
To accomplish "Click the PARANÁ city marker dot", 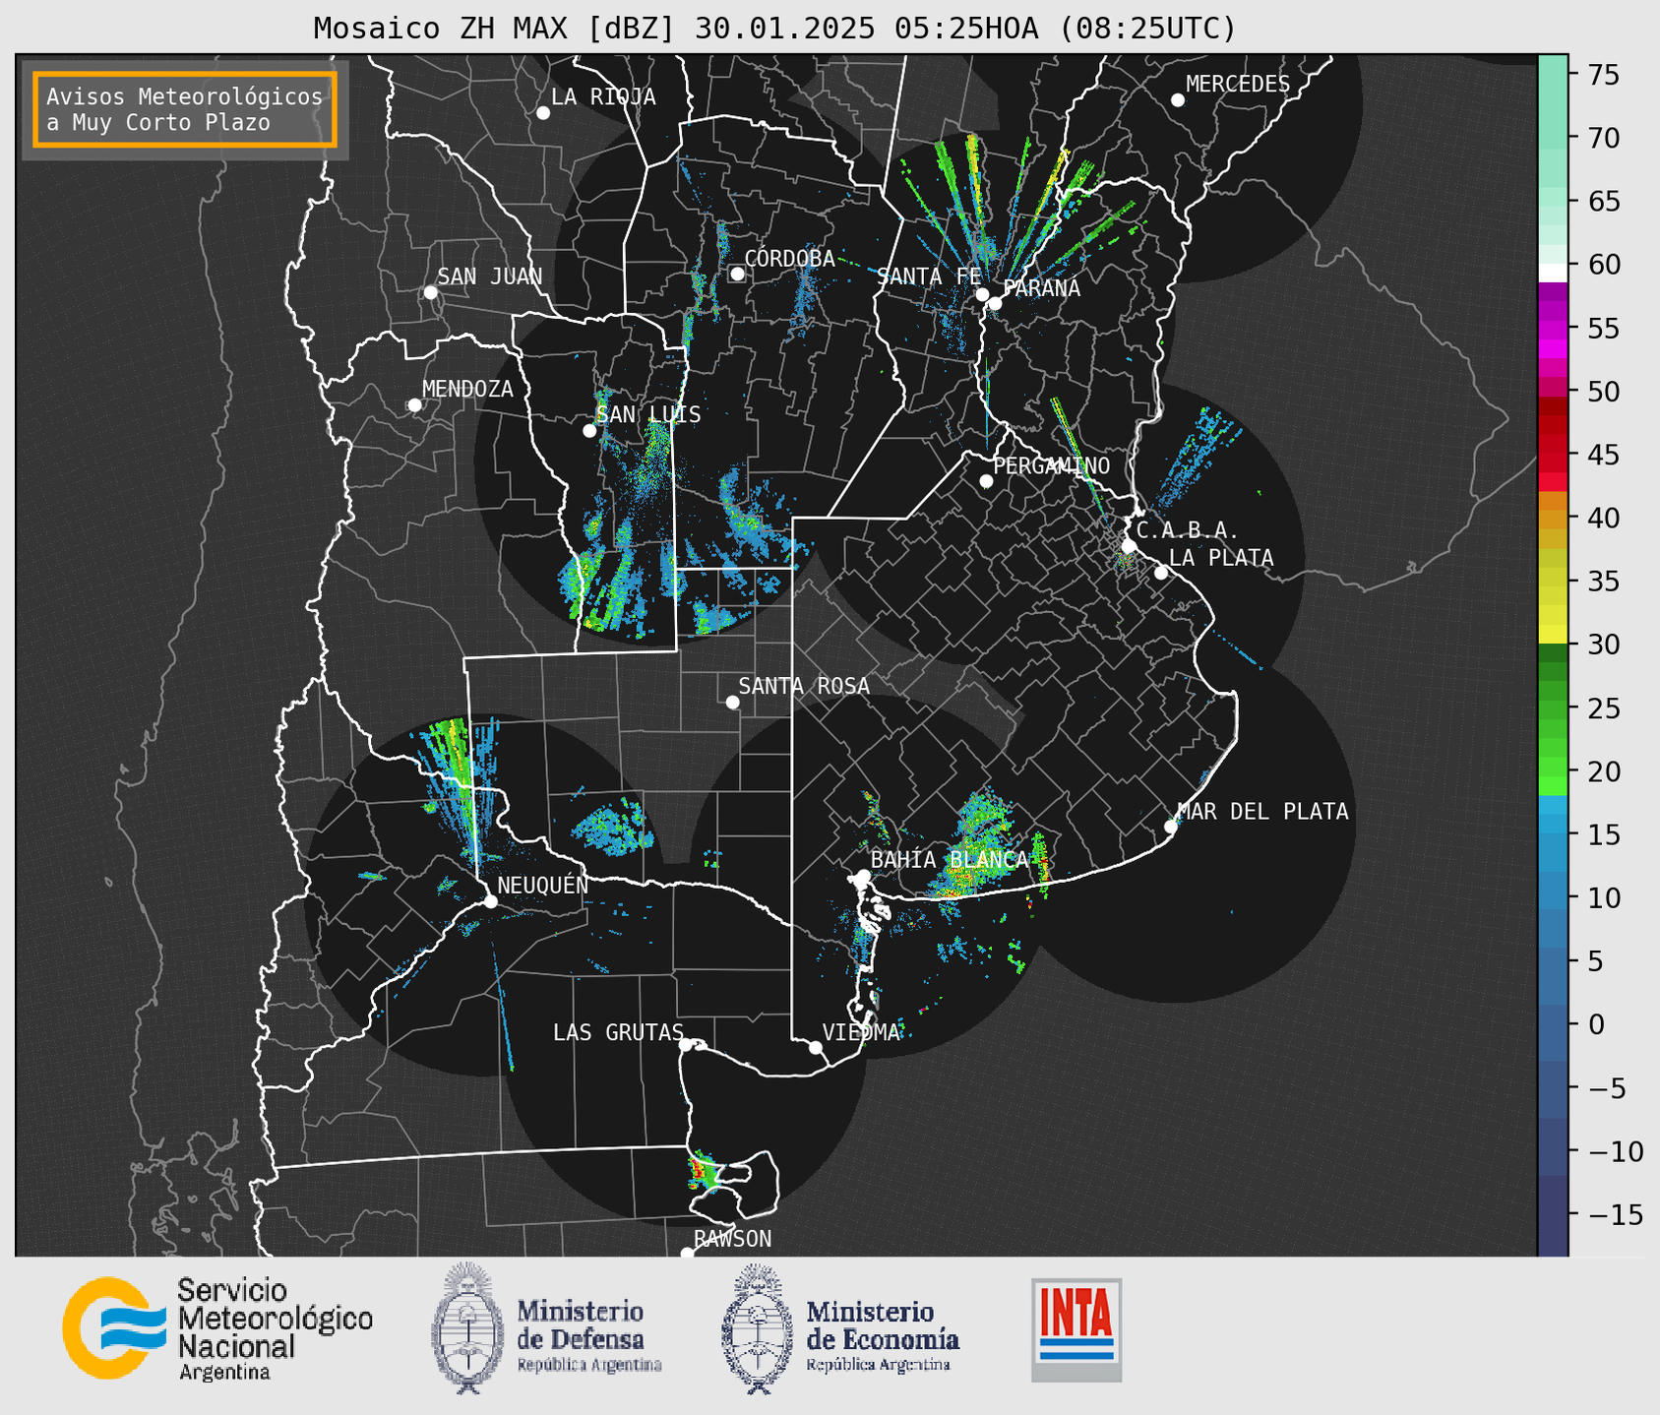I will (995, 303).
